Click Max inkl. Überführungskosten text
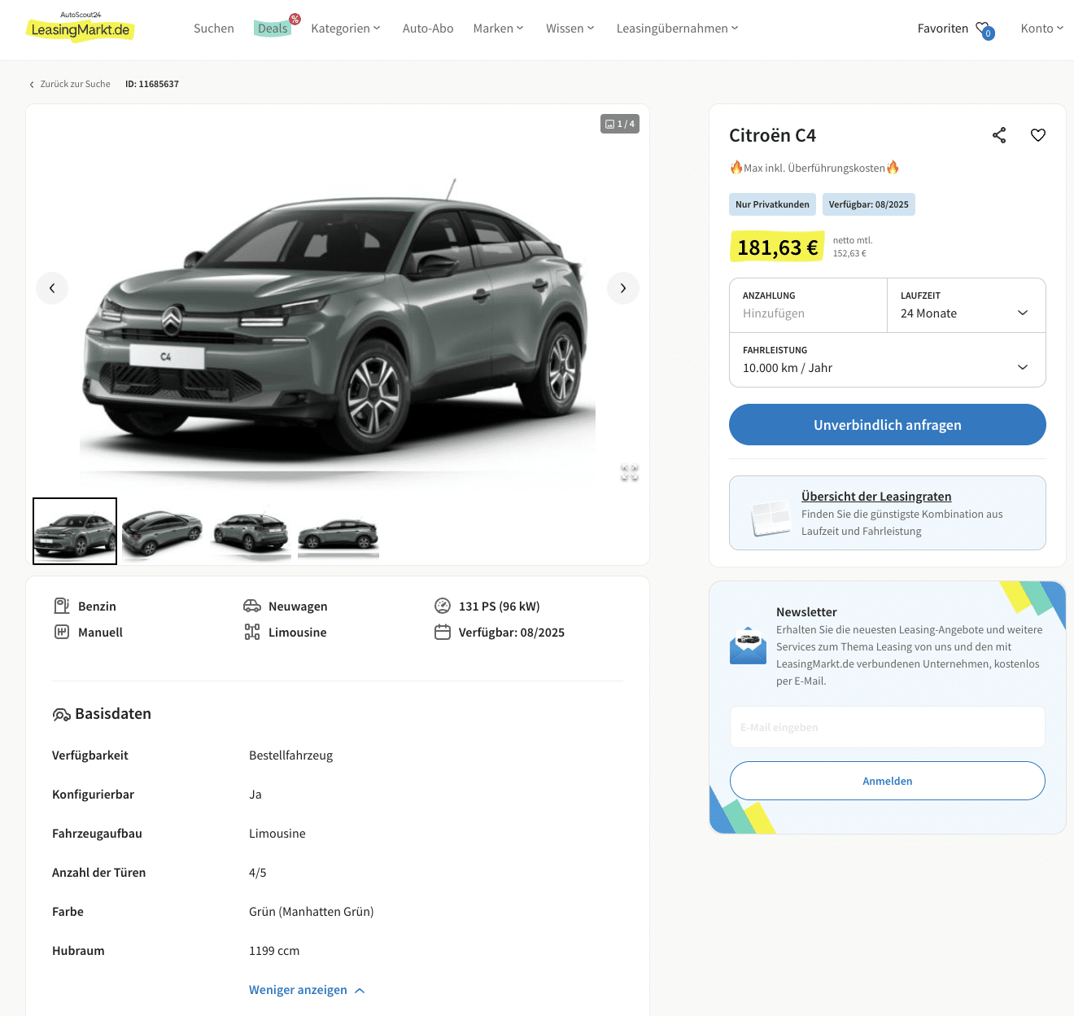The image size is (1074, 1016). pos(814,168)
